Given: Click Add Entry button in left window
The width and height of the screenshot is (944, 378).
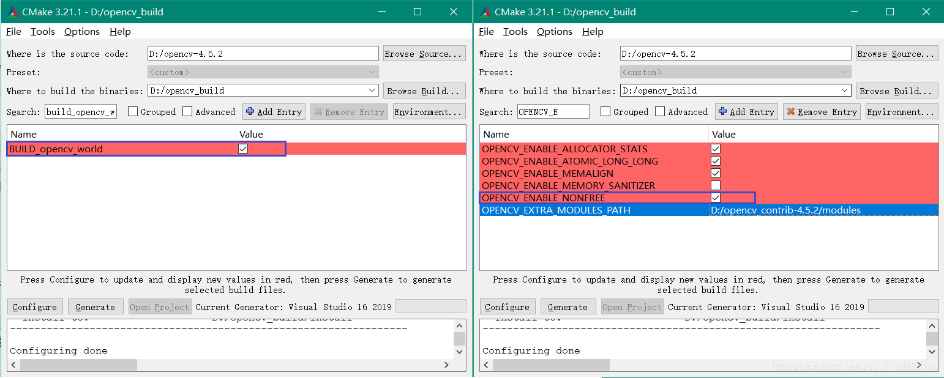Looking at the screenshot, I should [274, 112].
